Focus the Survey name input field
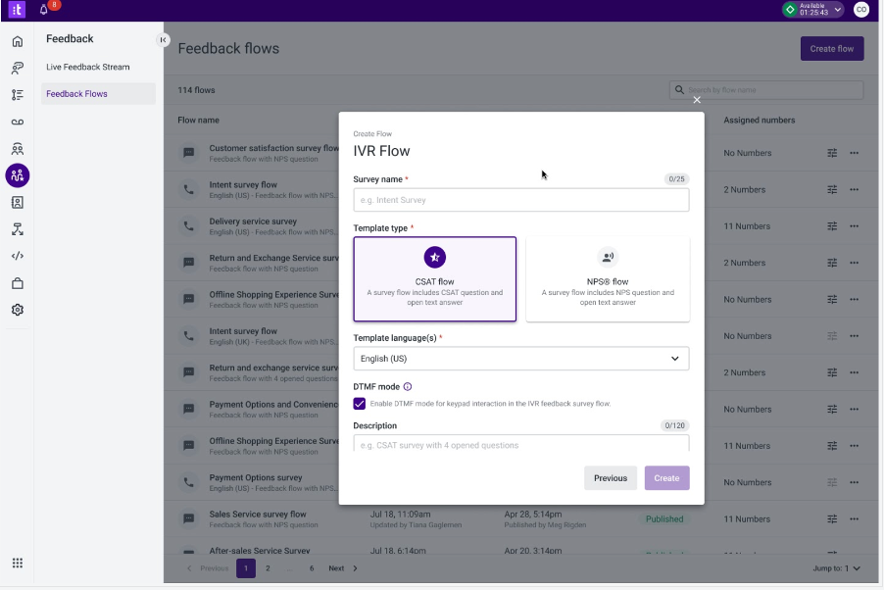884x590 pixels. tap(521, 200)
